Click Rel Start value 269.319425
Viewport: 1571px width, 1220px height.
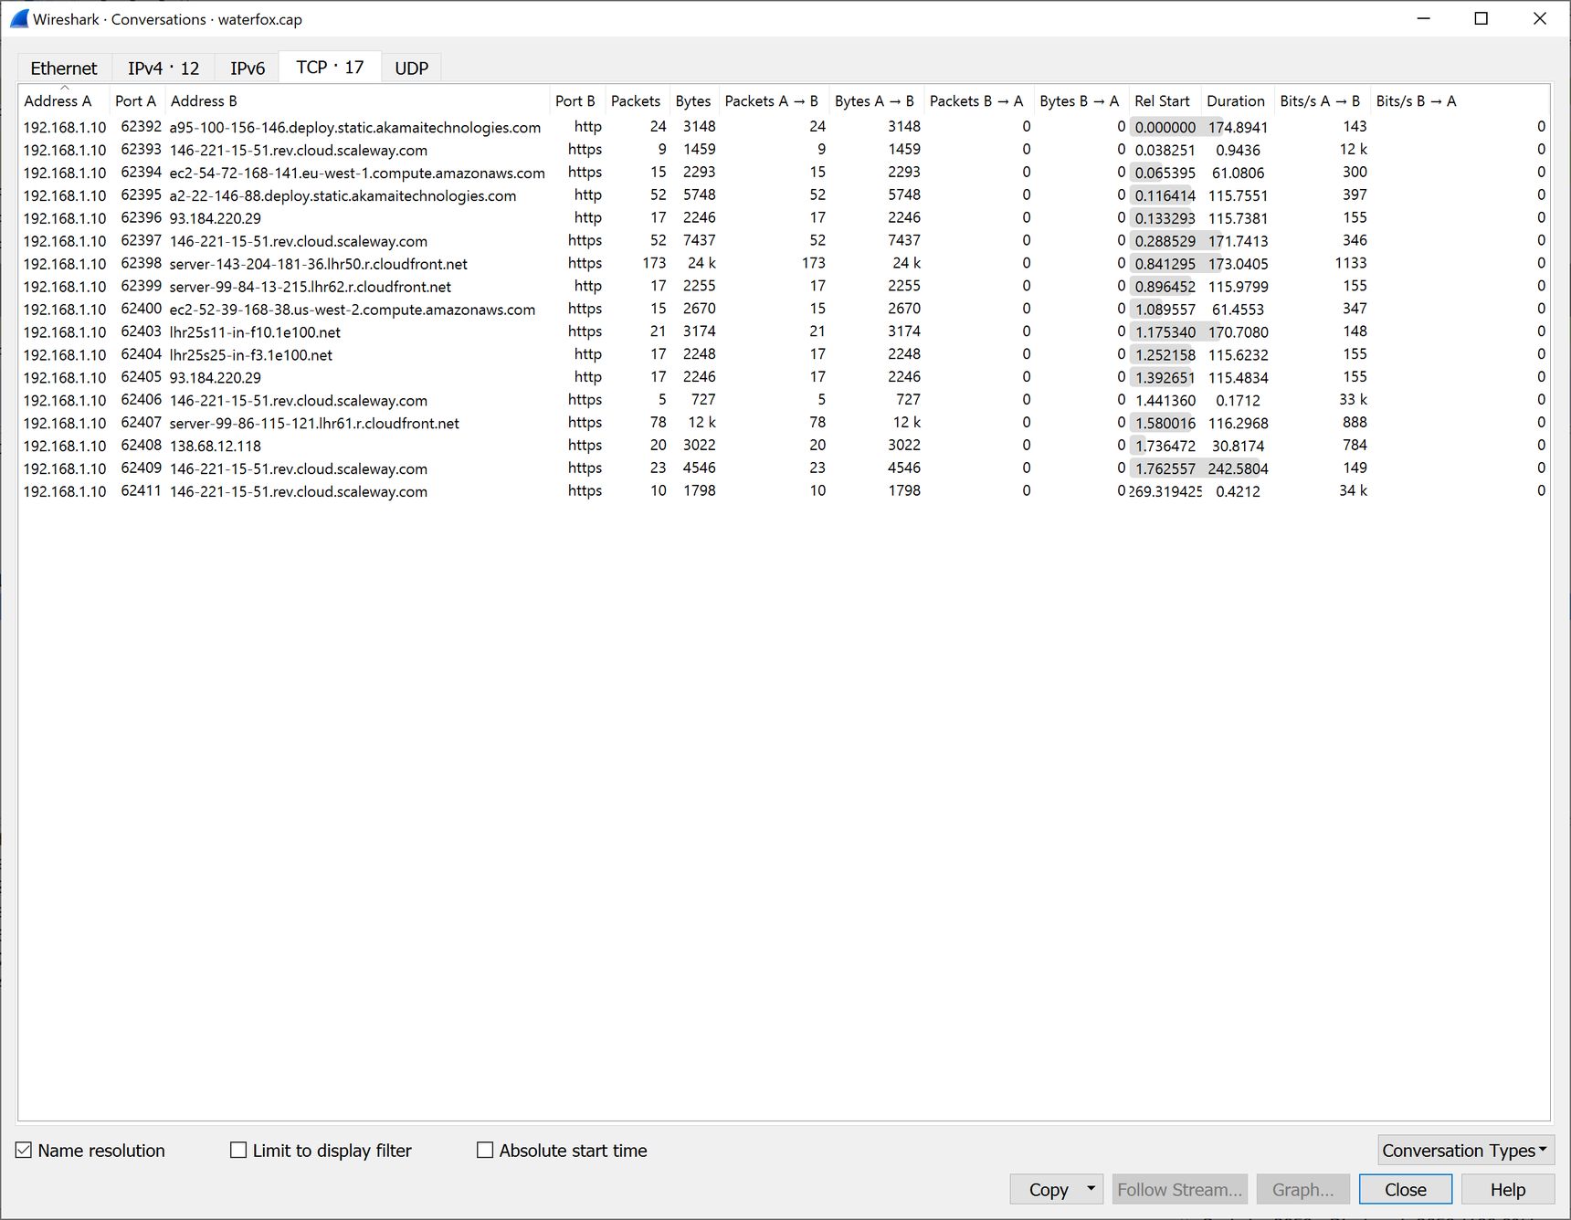[x=1165, y=491]
